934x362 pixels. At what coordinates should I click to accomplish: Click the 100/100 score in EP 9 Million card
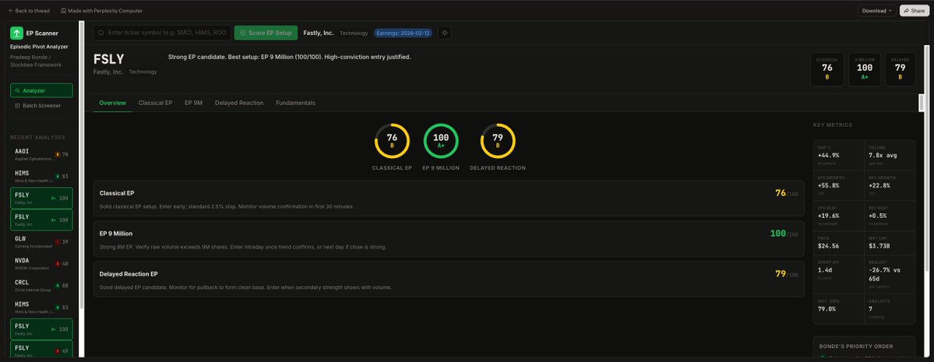784,234
